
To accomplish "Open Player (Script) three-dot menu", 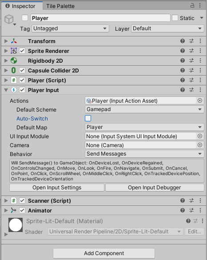I will pos(200,80).
